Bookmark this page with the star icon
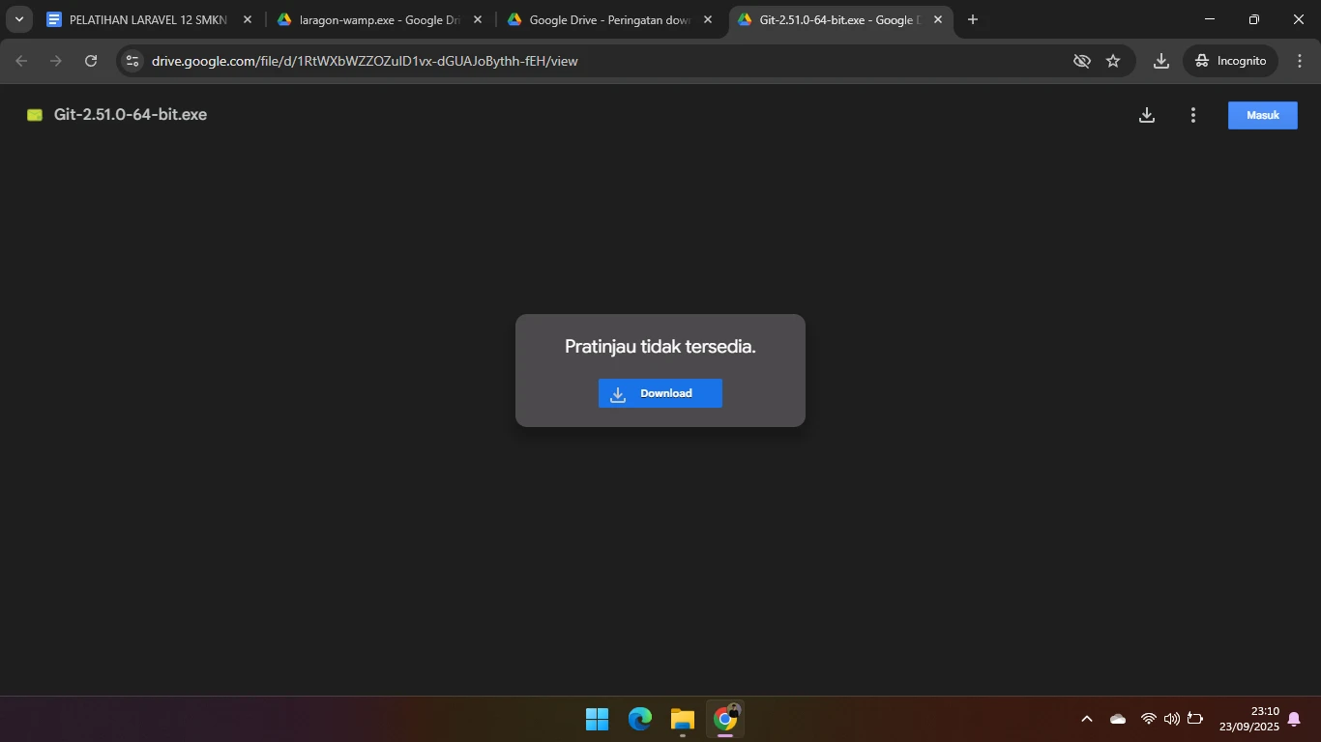 (1113, 61)
